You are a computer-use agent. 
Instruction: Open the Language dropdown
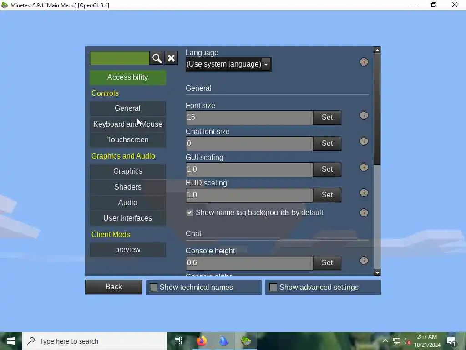tap(228, 64)
